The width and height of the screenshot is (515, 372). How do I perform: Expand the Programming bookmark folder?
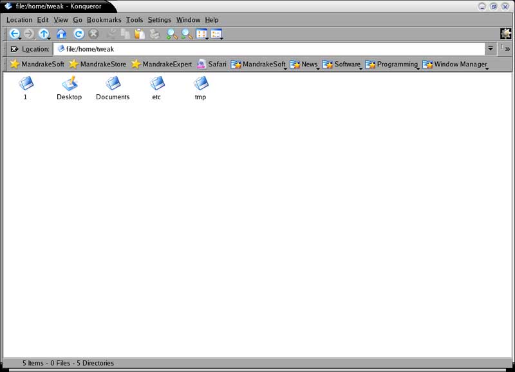coord(391,64)
